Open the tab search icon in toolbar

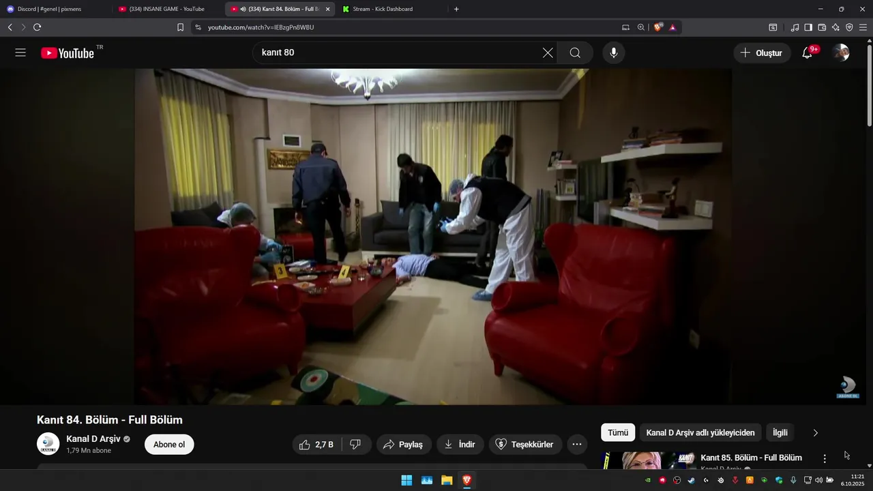(773, 27)
